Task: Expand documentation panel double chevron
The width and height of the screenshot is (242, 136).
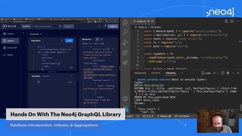Action: [23, 33]
